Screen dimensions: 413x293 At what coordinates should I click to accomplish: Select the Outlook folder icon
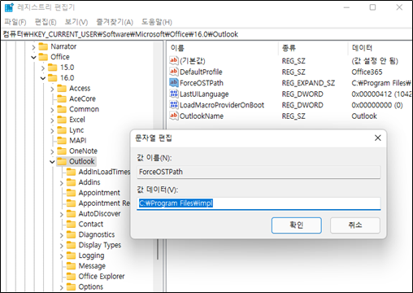click(x=62, y=161)
